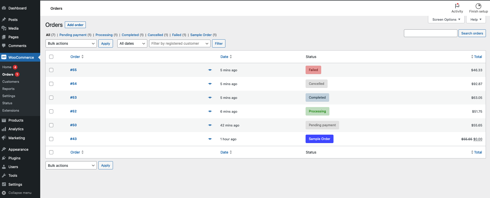Screen dimensions: 490x198
Task: Switch to the Processing orders filter
Action: [x=104, y=35]
